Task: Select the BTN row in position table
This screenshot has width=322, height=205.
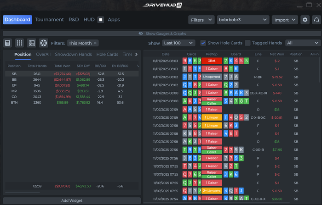Action: pos(72,103)
